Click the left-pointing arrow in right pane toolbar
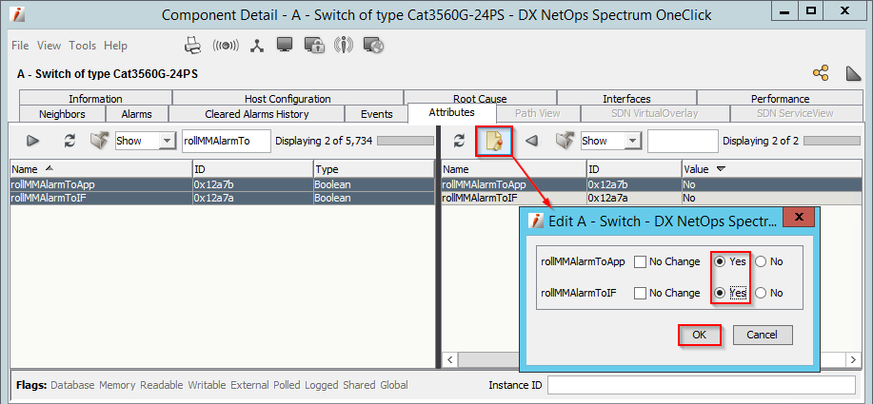This screenshot has height=404, width=873. click(532, 141)
